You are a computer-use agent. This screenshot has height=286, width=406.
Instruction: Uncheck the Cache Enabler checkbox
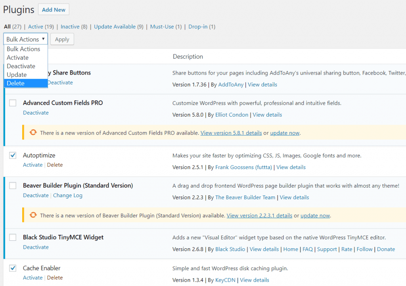[x=13, y=268]
